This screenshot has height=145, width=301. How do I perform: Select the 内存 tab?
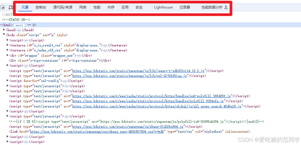click(111, 7)
